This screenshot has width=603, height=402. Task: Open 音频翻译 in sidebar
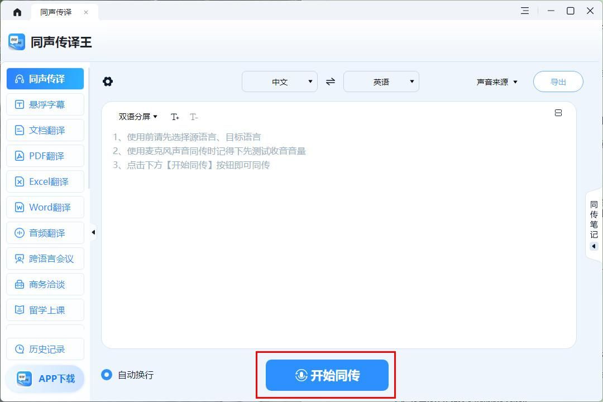[45, 233]
